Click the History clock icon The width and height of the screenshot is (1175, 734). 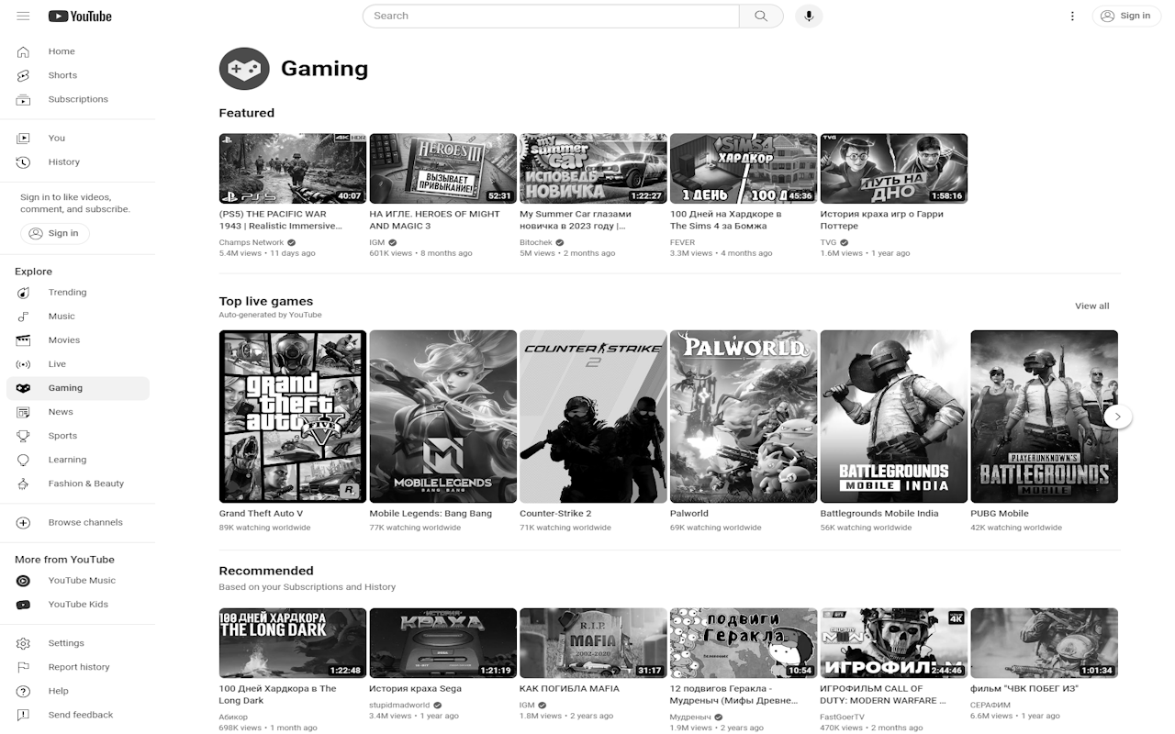tap(24, 161)
